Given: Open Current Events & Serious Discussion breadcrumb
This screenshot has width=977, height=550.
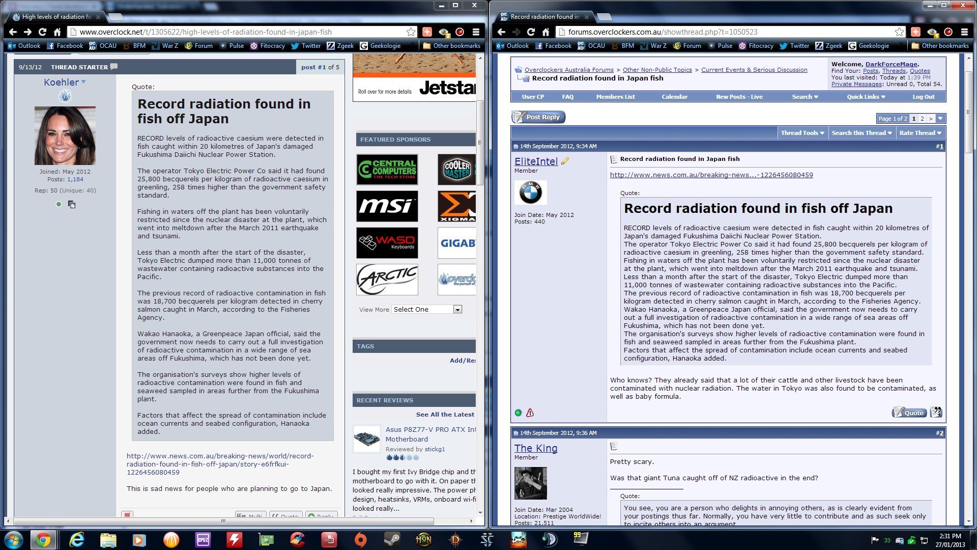Looking at the screenshot, I should pos(754,70).
